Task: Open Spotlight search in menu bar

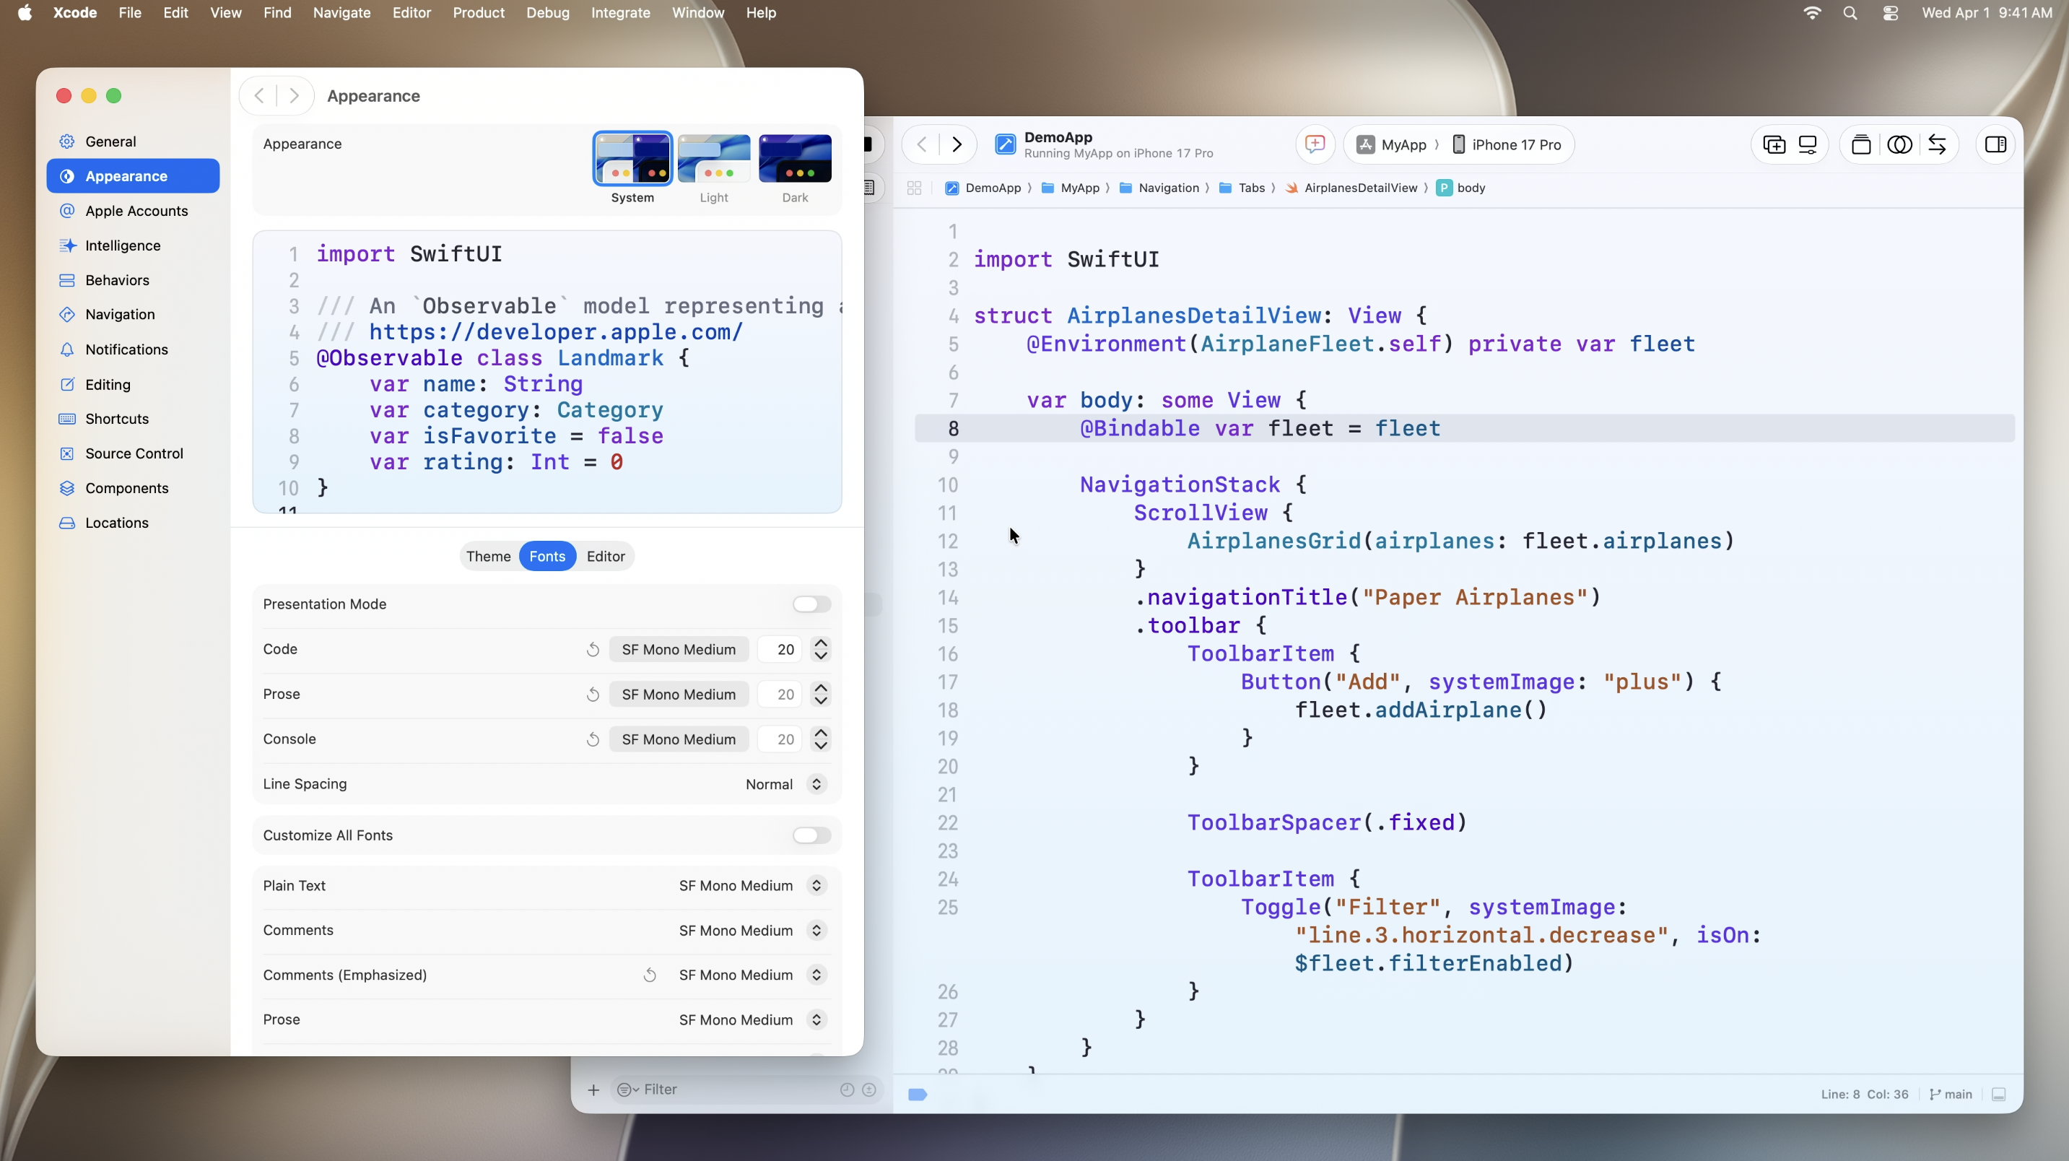Action: pos(1850,13)
